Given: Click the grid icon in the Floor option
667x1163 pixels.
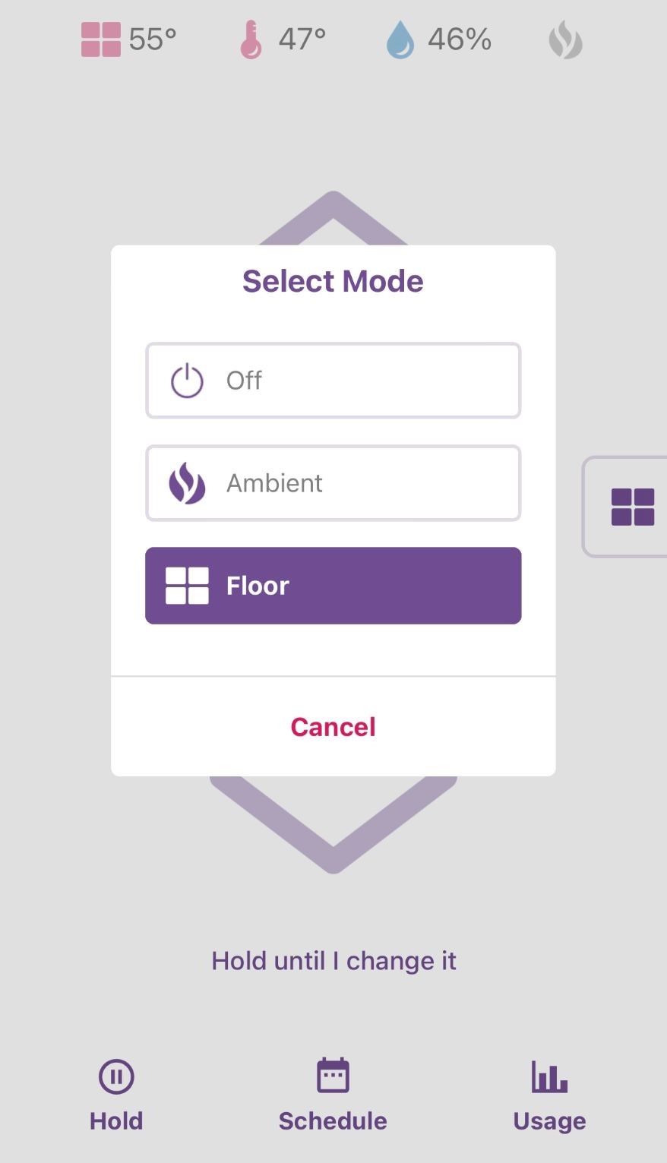Looking at the screenshot, I should (187, 586).
